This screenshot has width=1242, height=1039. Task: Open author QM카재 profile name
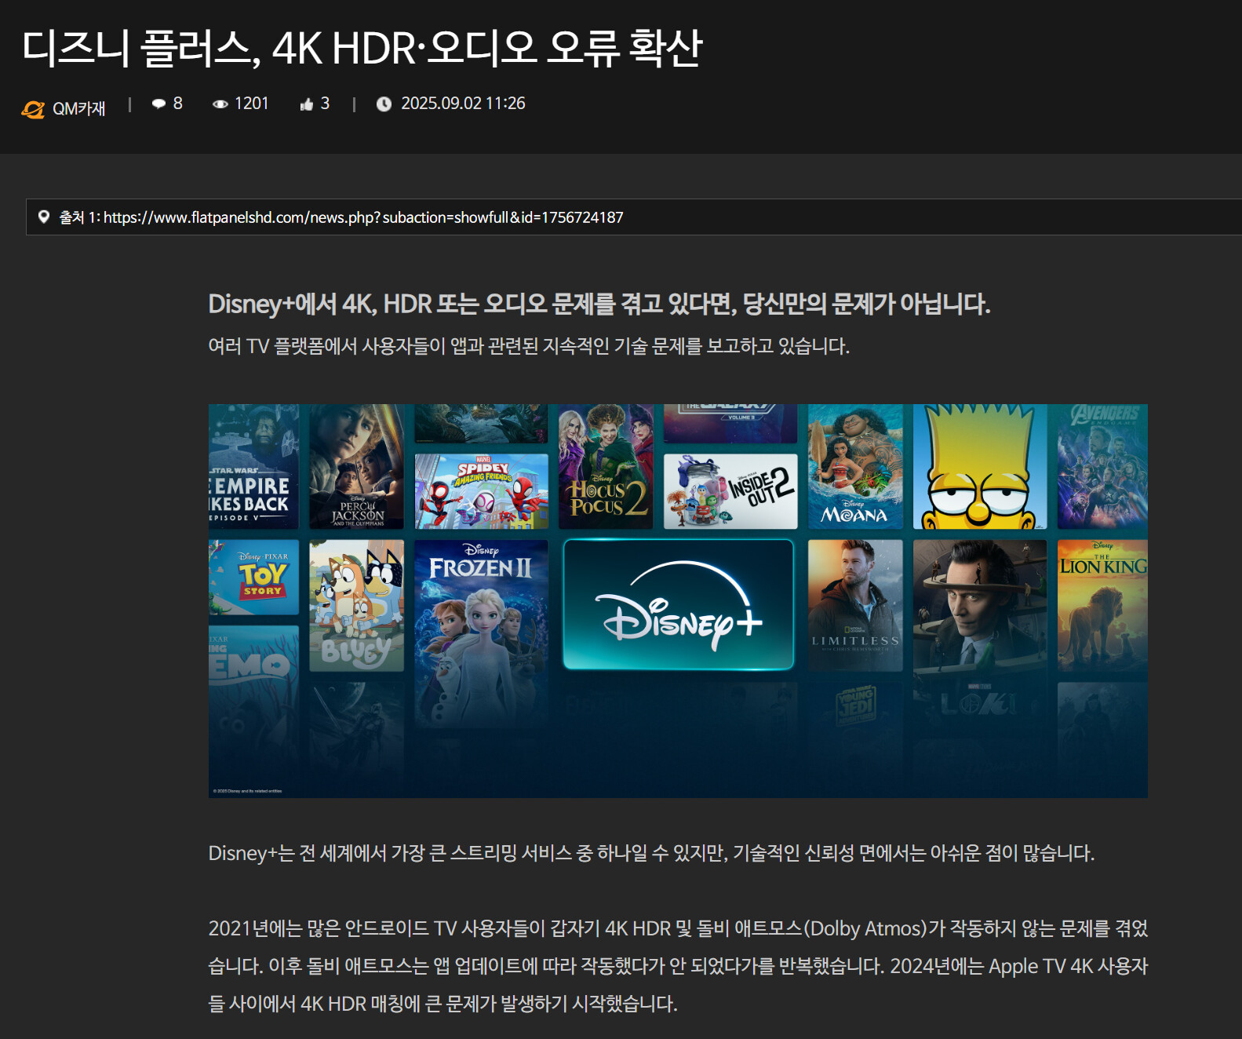coord(78,108)
